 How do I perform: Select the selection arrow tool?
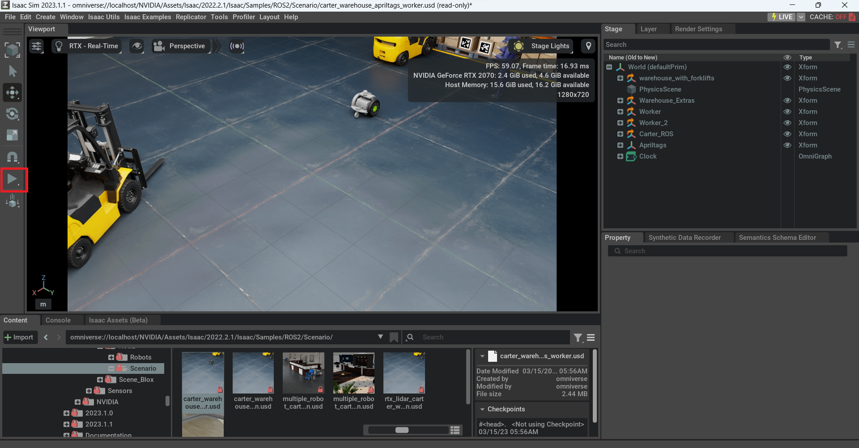[13, 71]
